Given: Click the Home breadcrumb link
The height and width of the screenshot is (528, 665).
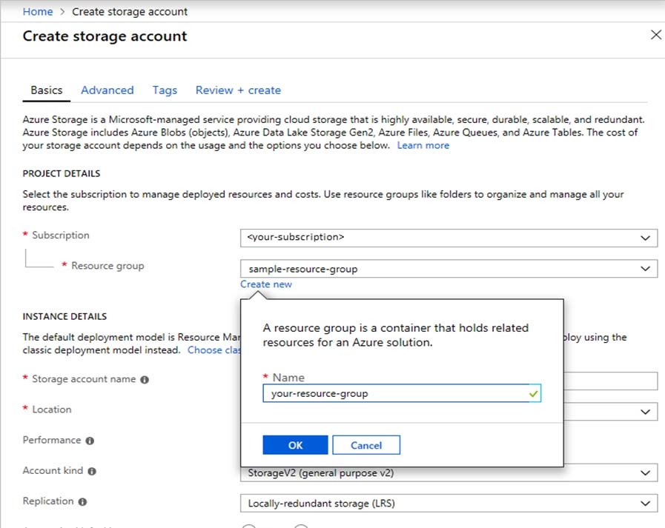Looking at the screenshot, I should 38,12.
